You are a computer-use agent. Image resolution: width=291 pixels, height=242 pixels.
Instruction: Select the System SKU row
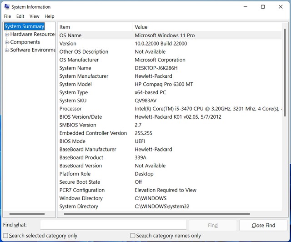pos(170,101)
